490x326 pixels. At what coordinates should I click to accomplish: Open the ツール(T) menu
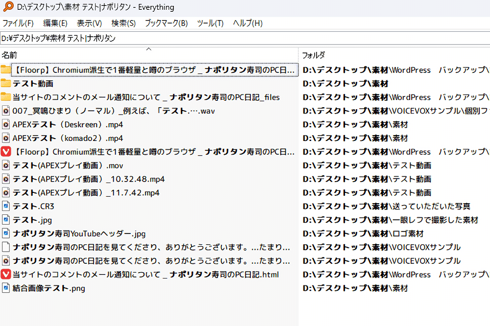210,23
